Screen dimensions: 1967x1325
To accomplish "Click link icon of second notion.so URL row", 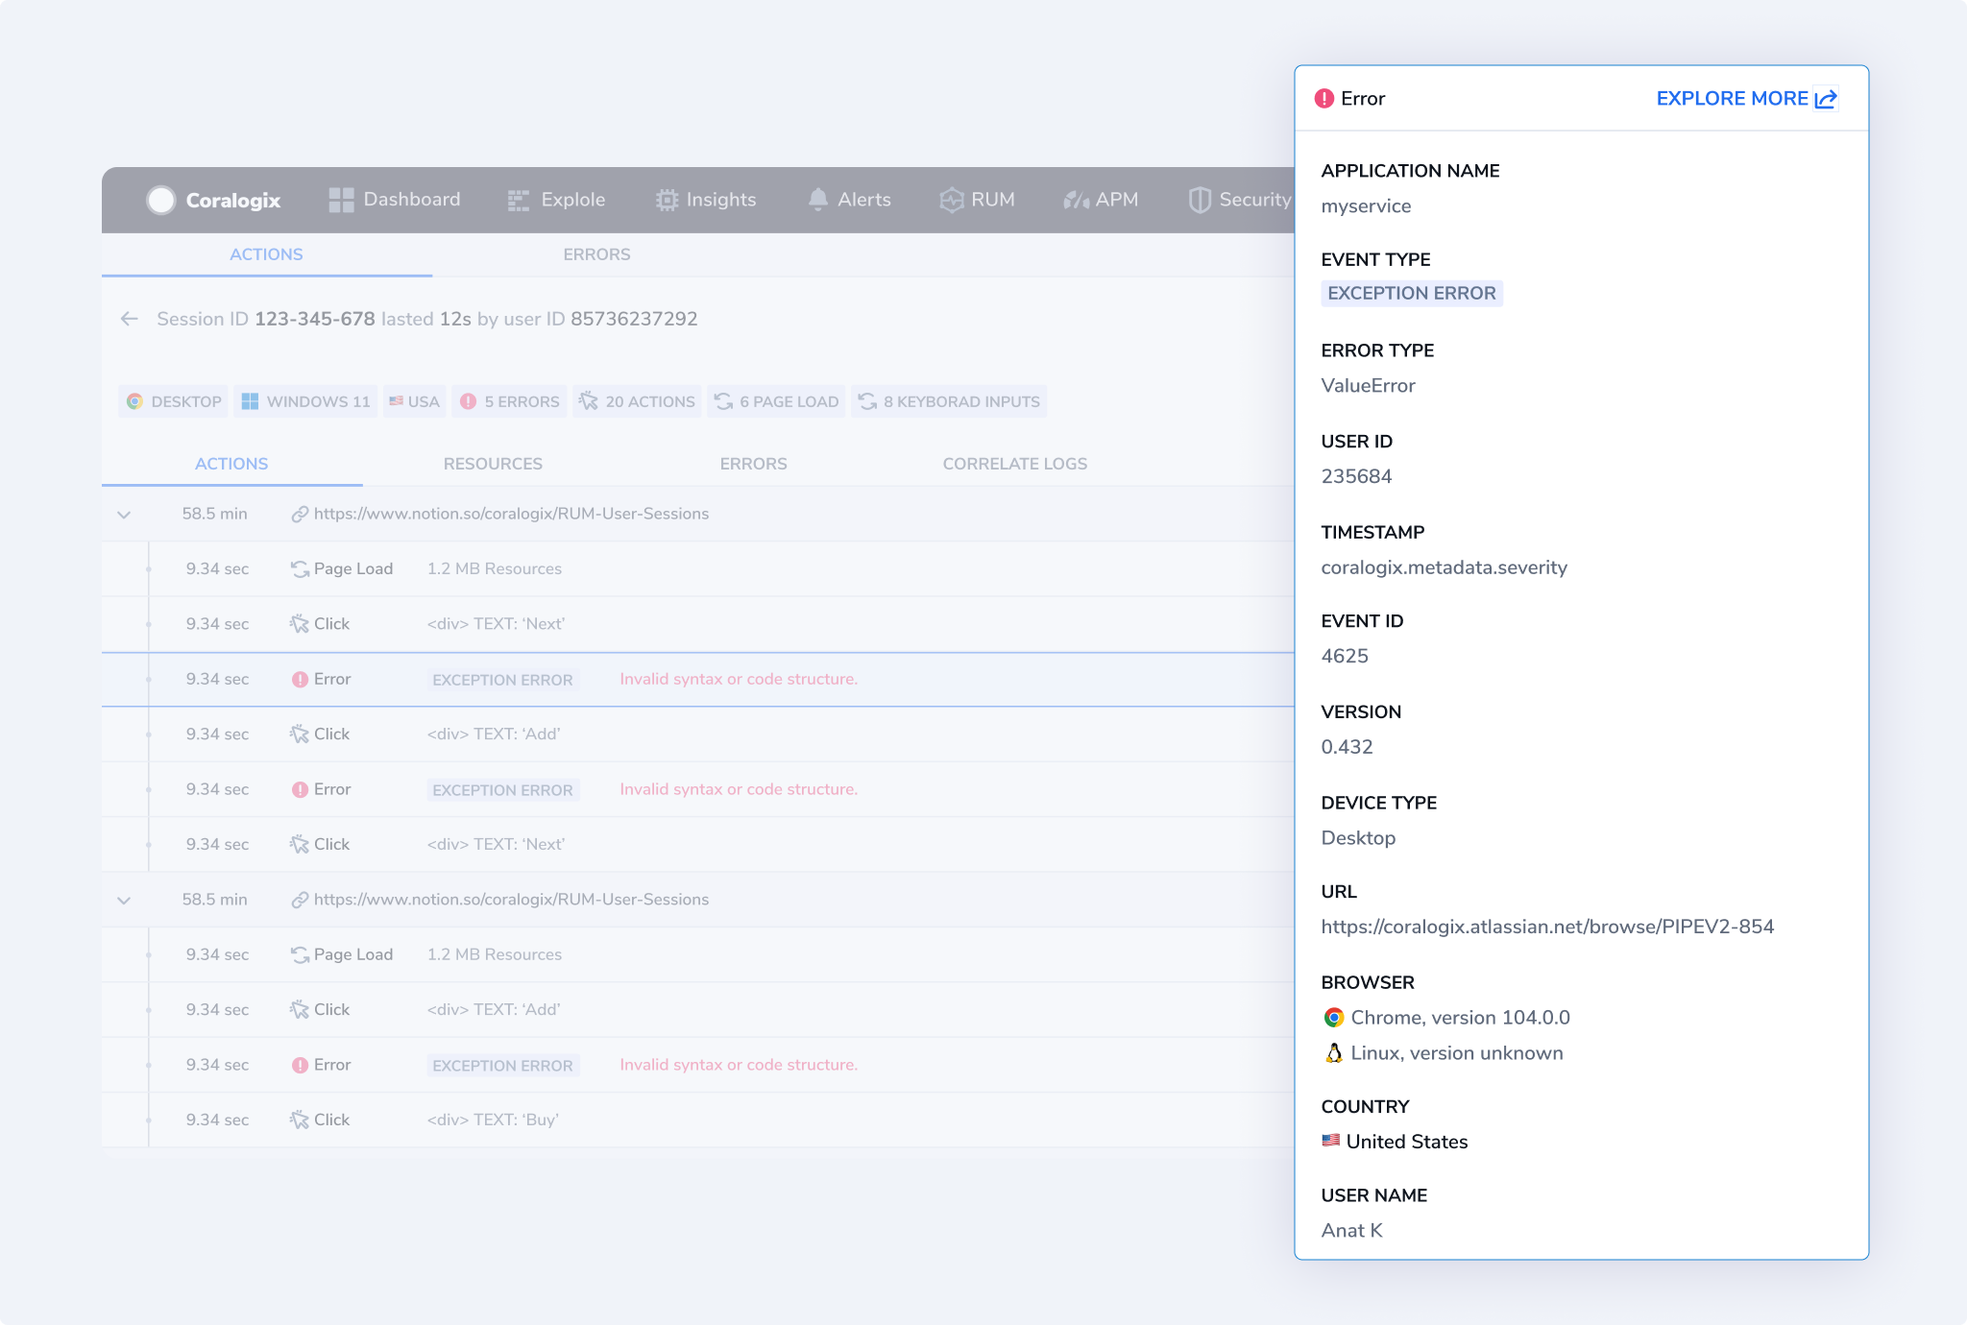I will click(x=300, y=900).
